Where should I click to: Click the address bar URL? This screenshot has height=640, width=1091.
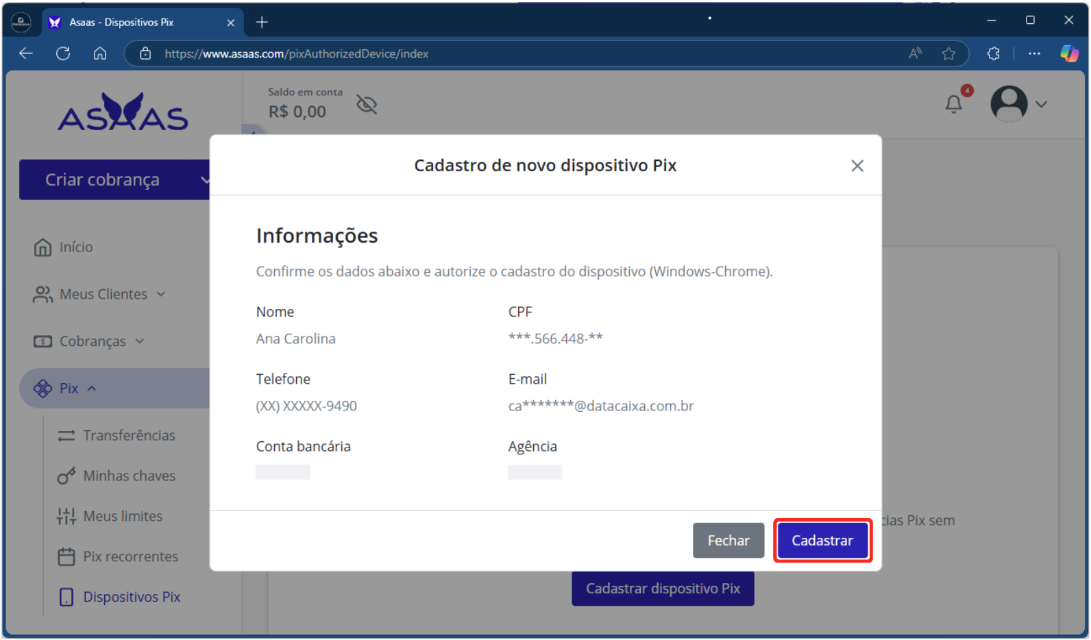pos(297,53)
